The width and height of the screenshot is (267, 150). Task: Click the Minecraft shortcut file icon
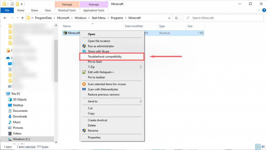click(x=65, y=33)
